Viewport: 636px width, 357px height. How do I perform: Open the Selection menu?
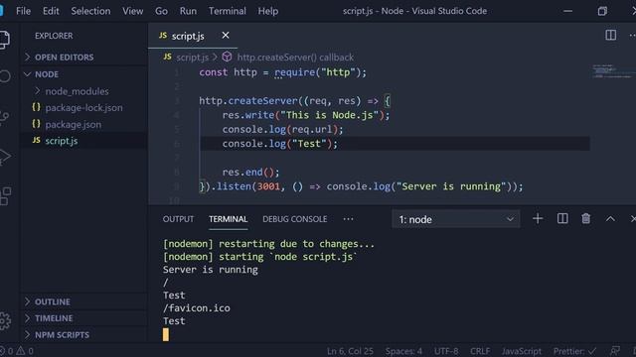(x=90, y=11)
